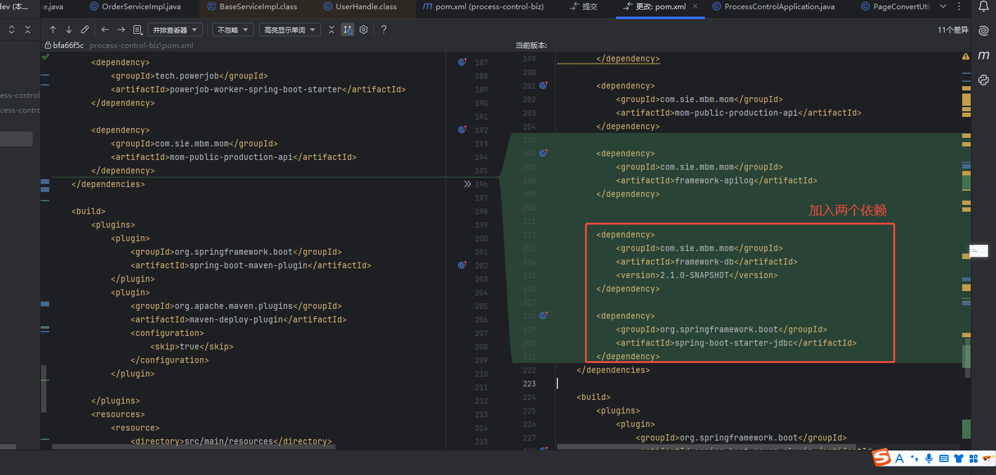Click the Sogou microphone voice input icon

(x=929, y=458)
